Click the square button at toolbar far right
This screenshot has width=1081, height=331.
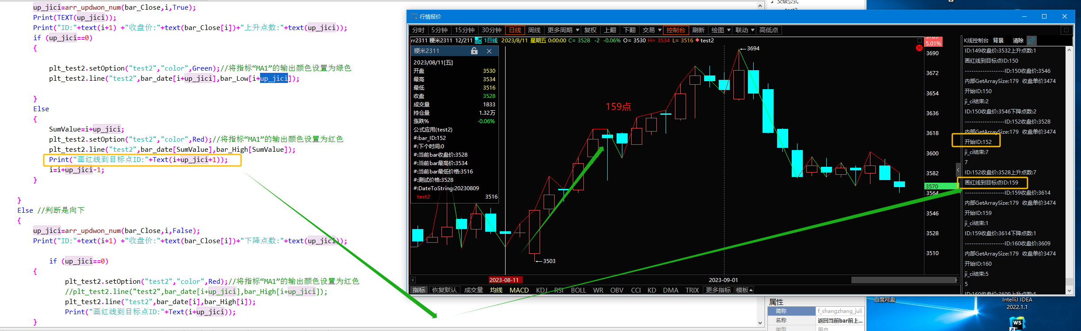pyautogui.click(x=1066, y=30)
